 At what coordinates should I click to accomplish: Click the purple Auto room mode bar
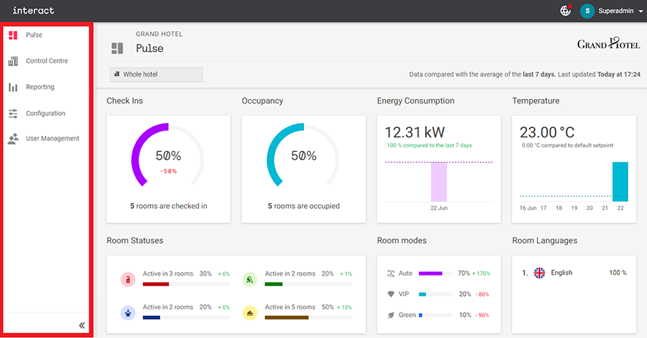(430, 273)
